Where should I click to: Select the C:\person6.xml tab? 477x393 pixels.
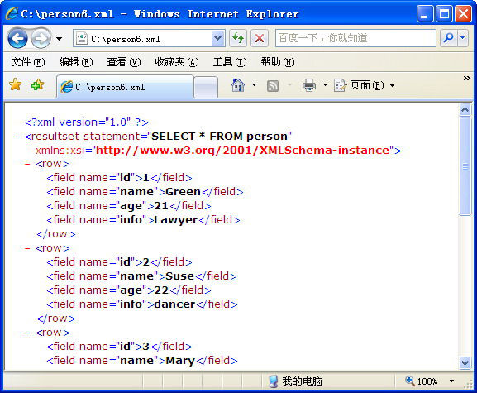click(125, 87)
